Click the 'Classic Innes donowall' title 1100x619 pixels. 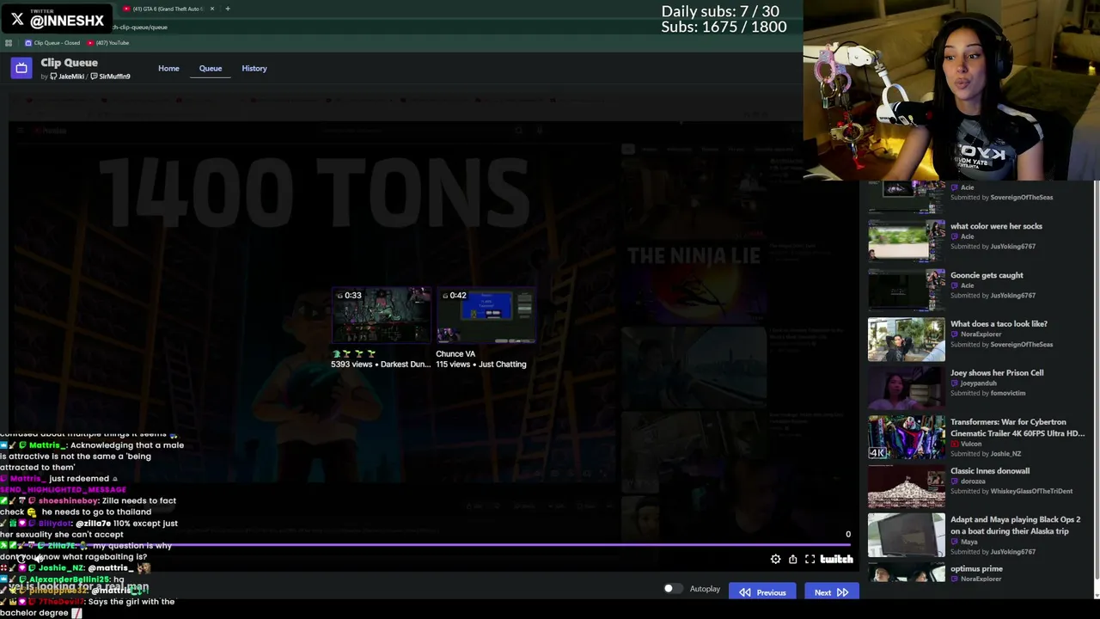990,471
